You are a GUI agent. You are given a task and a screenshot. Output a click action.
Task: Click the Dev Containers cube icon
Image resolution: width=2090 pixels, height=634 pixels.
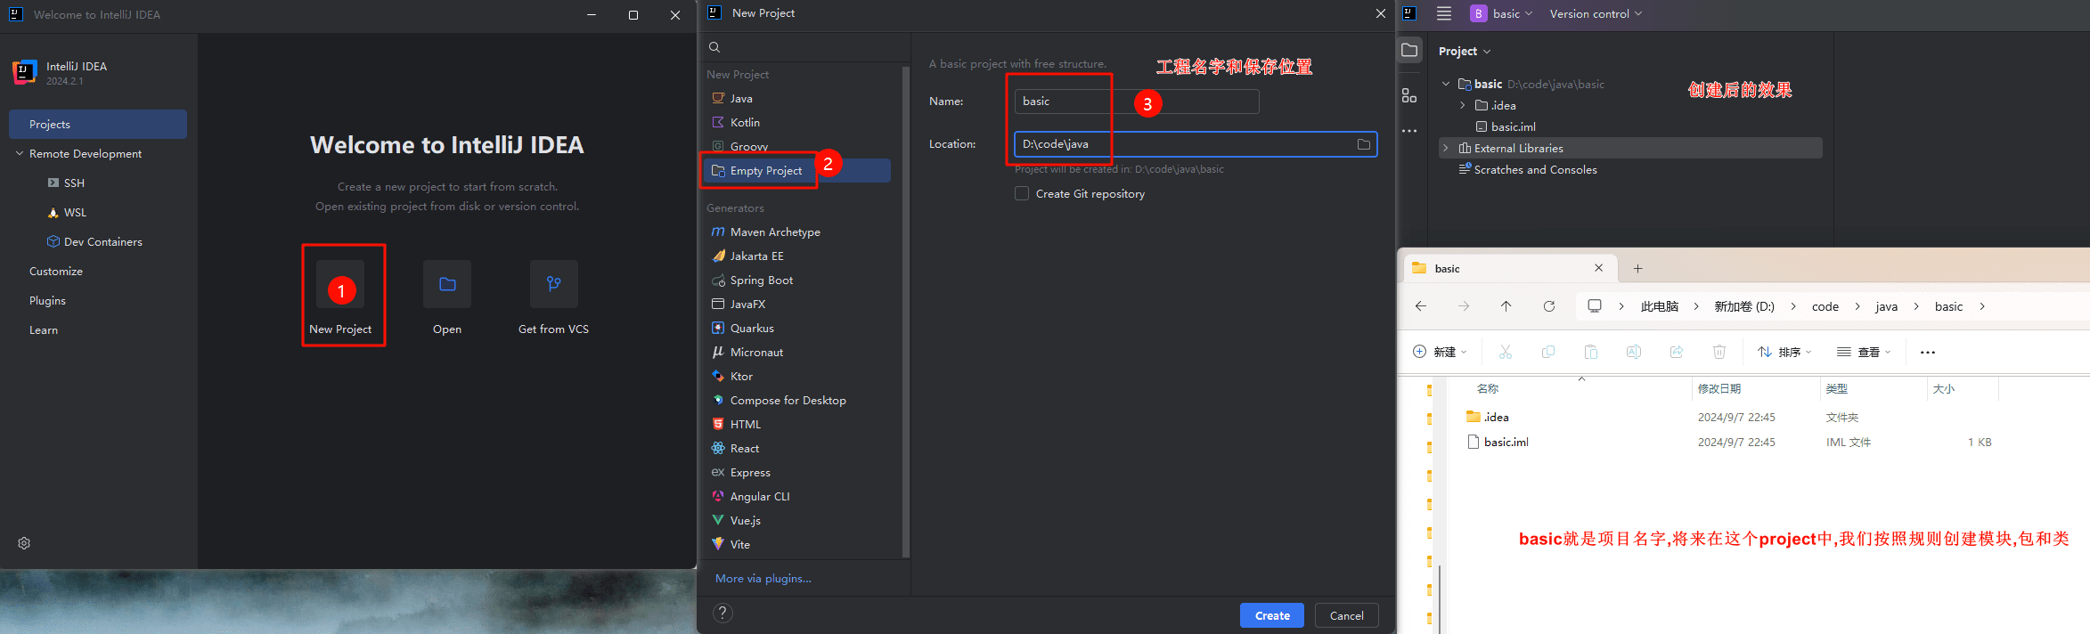coord(53,241)
